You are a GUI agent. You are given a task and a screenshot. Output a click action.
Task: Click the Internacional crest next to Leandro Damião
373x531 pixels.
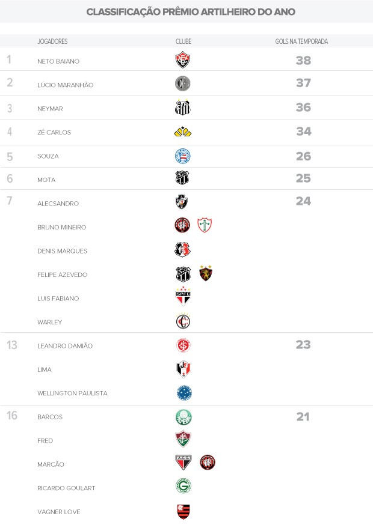click(x=182, y=345)
